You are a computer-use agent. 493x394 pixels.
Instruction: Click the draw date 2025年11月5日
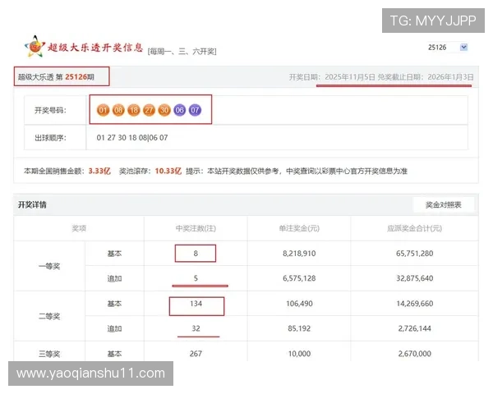[350, 77]
